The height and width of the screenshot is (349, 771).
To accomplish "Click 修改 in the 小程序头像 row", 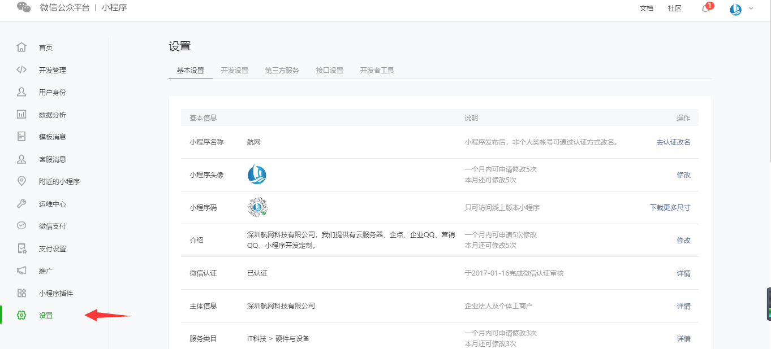I will [684, 175].
